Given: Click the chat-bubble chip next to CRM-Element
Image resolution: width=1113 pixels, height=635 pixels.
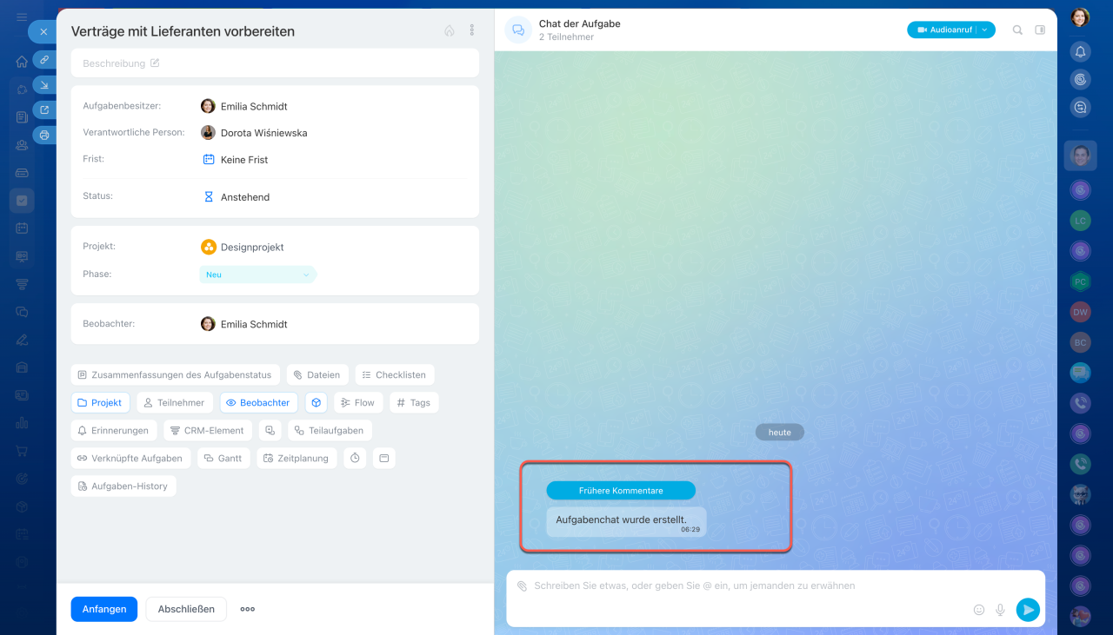Looking at the screenshot, I should click(x=270, y=430).
